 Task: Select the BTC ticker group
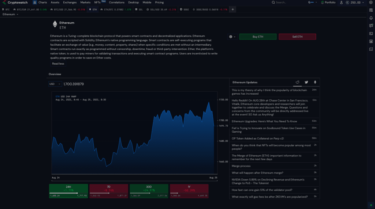(x=6, y=9)
